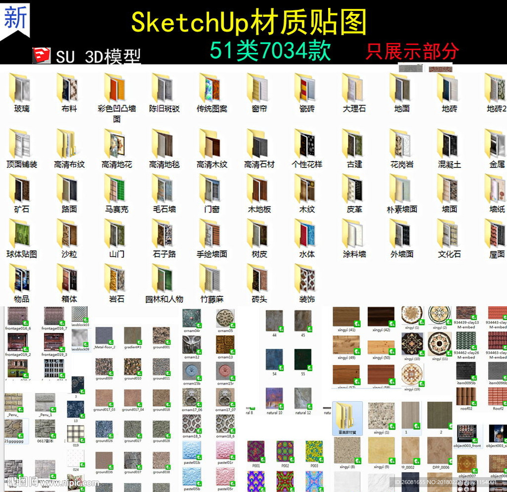Image resolution: width=507 pixels, height=492 pixels.
Task: Open the 文化石 folder
Action: [x=449, y=234]
